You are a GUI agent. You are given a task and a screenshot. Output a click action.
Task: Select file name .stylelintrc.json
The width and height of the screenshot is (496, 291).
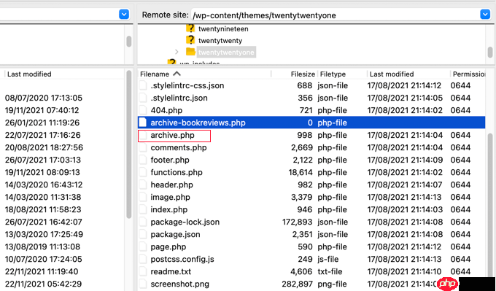coord(179,98)
